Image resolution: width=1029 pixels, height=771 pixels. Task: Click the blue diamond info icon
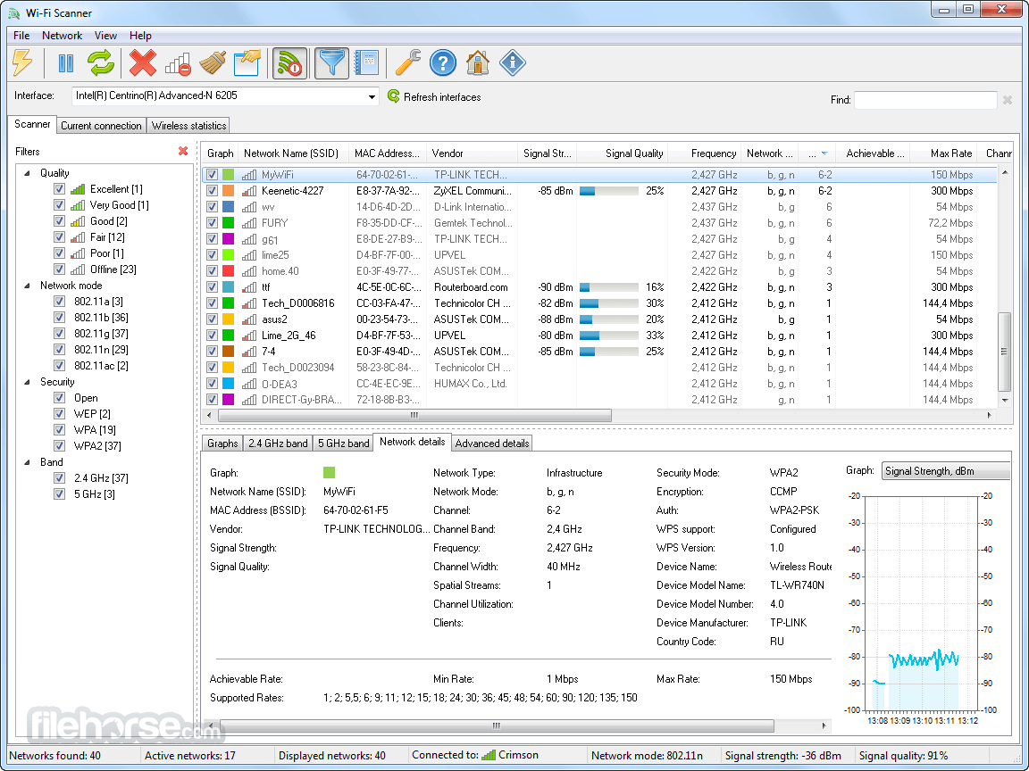pyautogui.click(x=513, y=63)
